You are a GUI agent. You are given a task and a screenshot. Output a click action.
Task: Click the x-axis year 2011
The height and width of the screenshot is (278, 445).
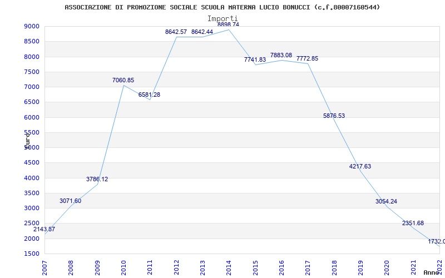150,267
